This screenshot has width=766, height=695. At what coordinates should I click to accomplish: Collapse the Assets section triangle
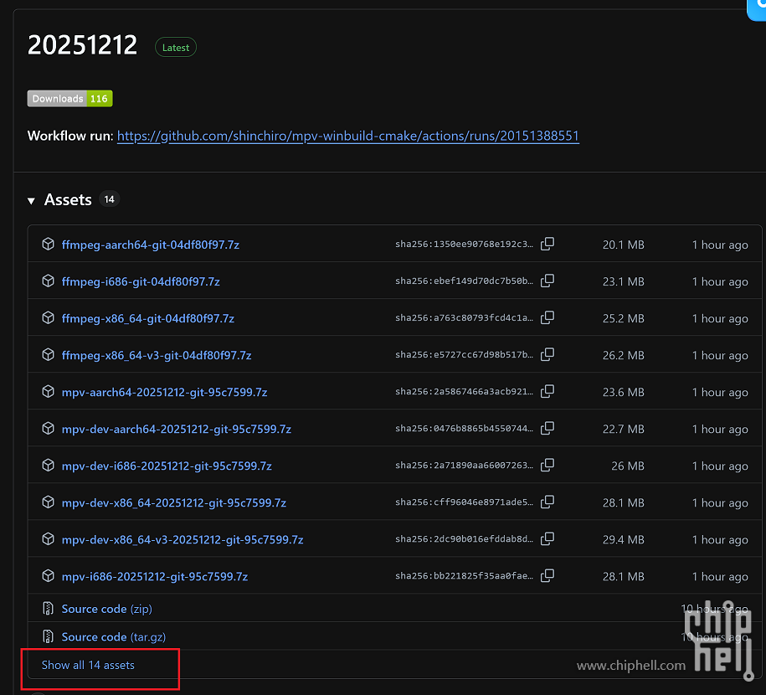(x=32, y=200)
